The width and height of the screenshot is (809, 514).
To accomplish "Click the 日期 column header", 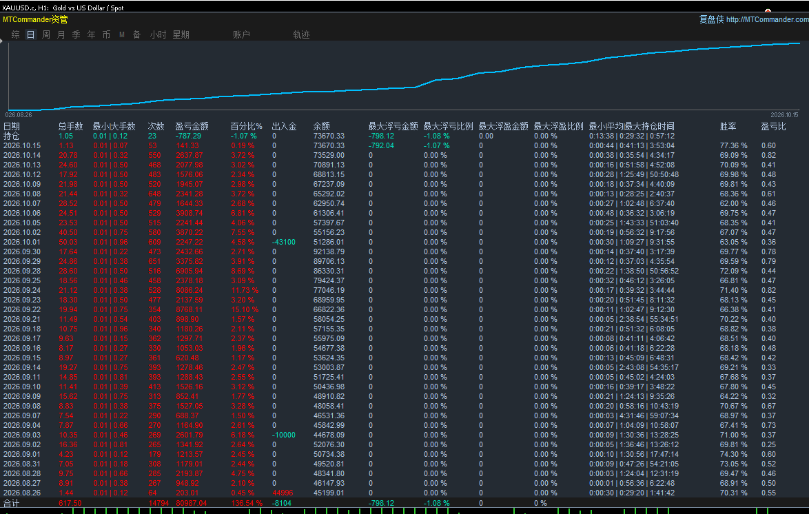I will click(11, 127).
